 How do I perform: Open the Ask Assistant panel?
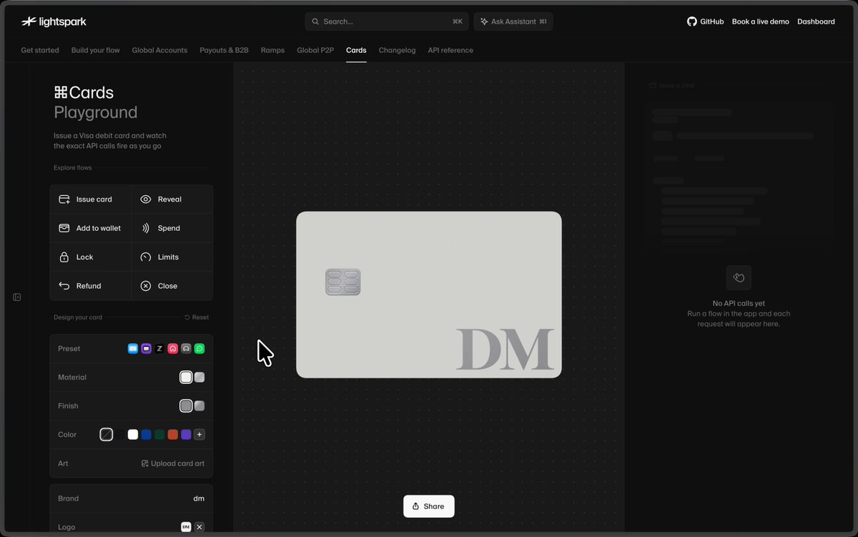tap(513, 21)
